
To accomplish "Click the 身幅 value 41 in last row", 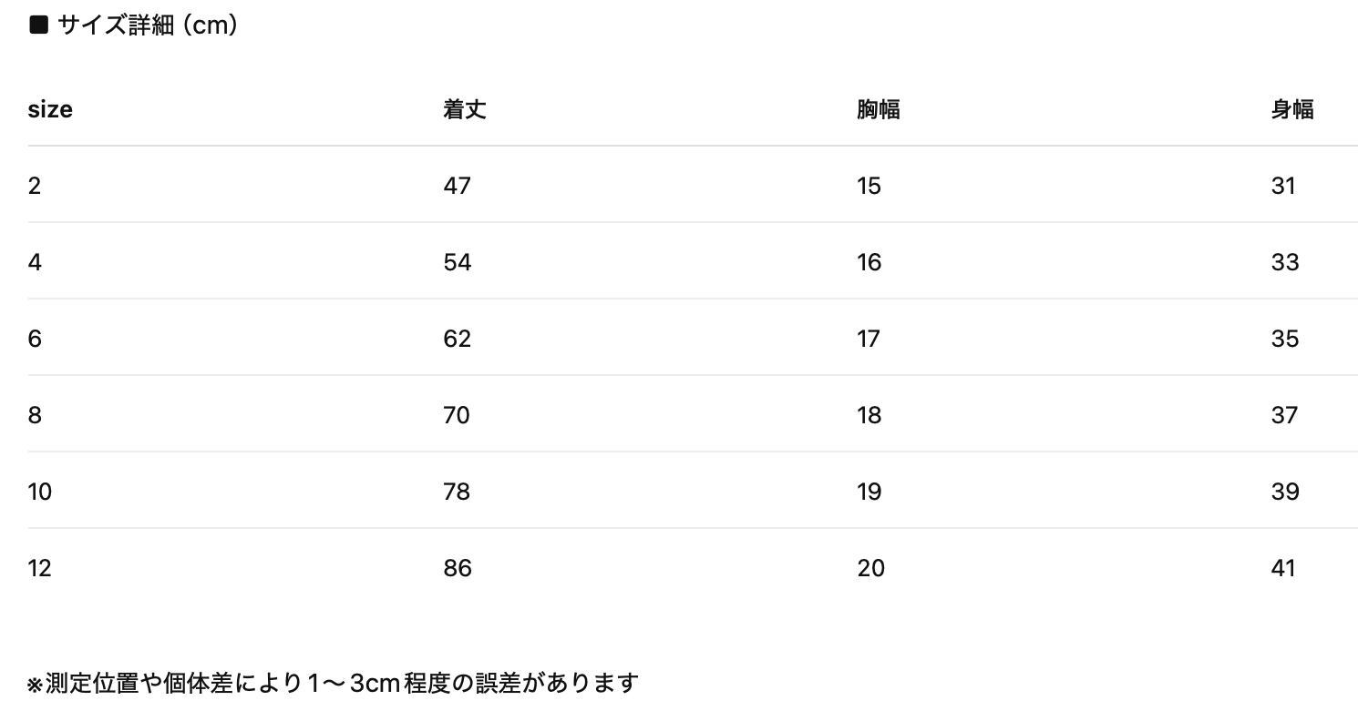I will click(x=1283, y=568).
